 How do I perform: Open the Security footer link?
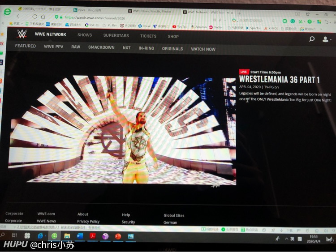(129, 222)
